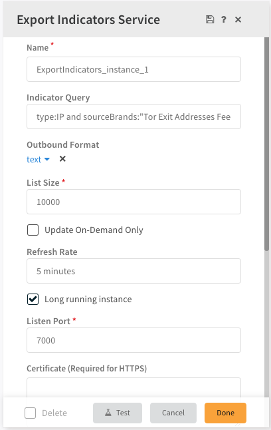Click the Listen Port field showing 7000
The height and width of the screenshot is (430, 271).
click(134, 340)
